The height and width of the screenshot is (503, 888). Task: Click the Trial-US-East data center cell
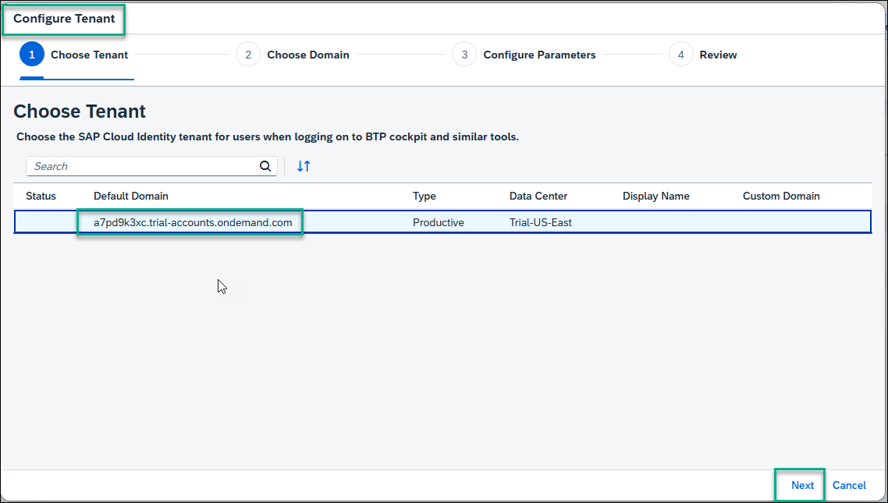click(x=540, y=222)
